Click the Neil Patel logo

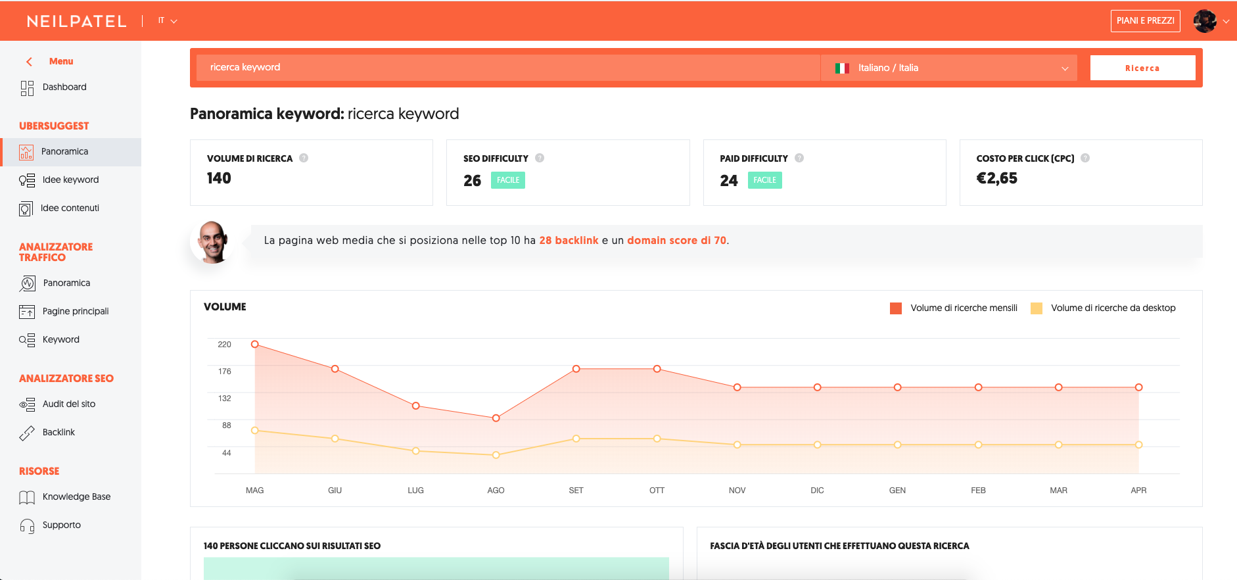click(x=76, y=21)
